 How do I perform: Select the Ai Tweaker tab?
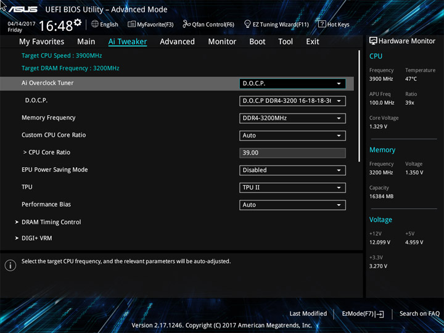coord(128,42)
